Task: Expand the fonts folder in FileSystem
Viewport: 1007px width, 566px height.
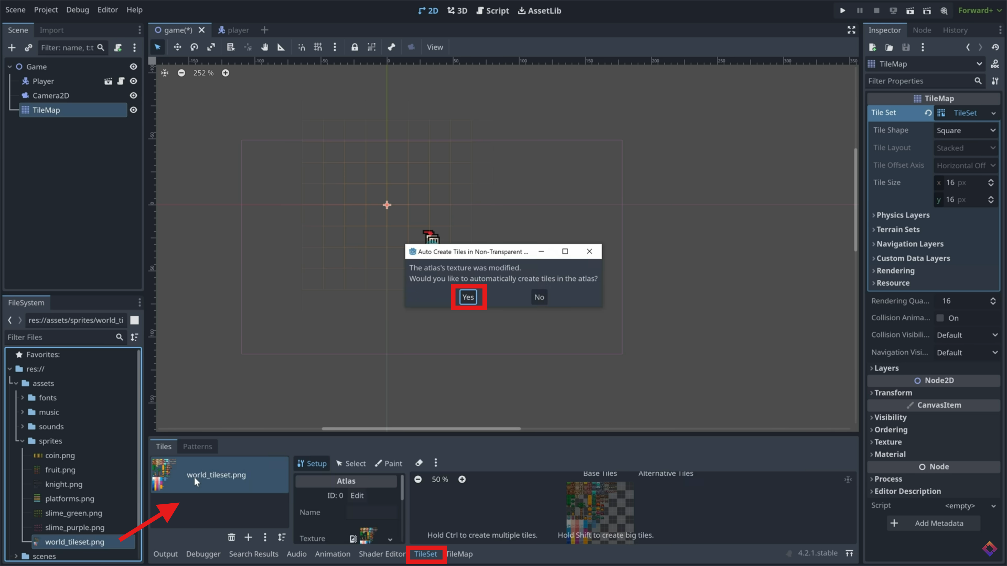Action: click(23, 398)
